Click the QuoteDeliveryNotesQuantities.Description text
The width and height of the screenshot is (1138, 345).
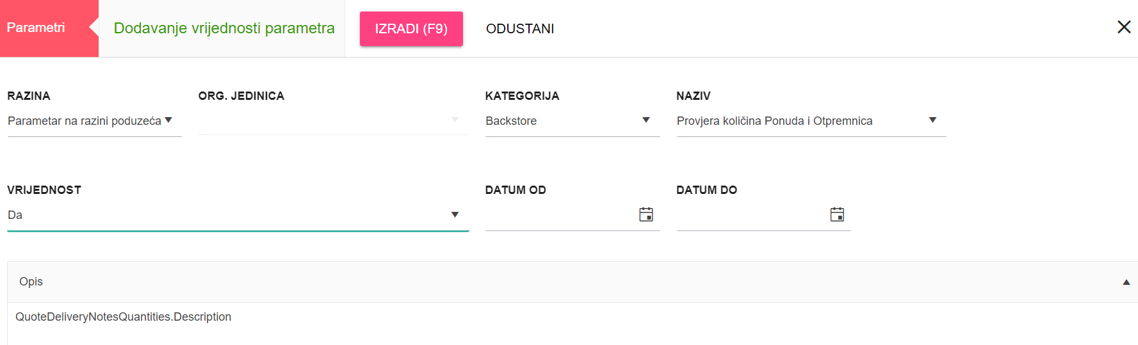123,317
